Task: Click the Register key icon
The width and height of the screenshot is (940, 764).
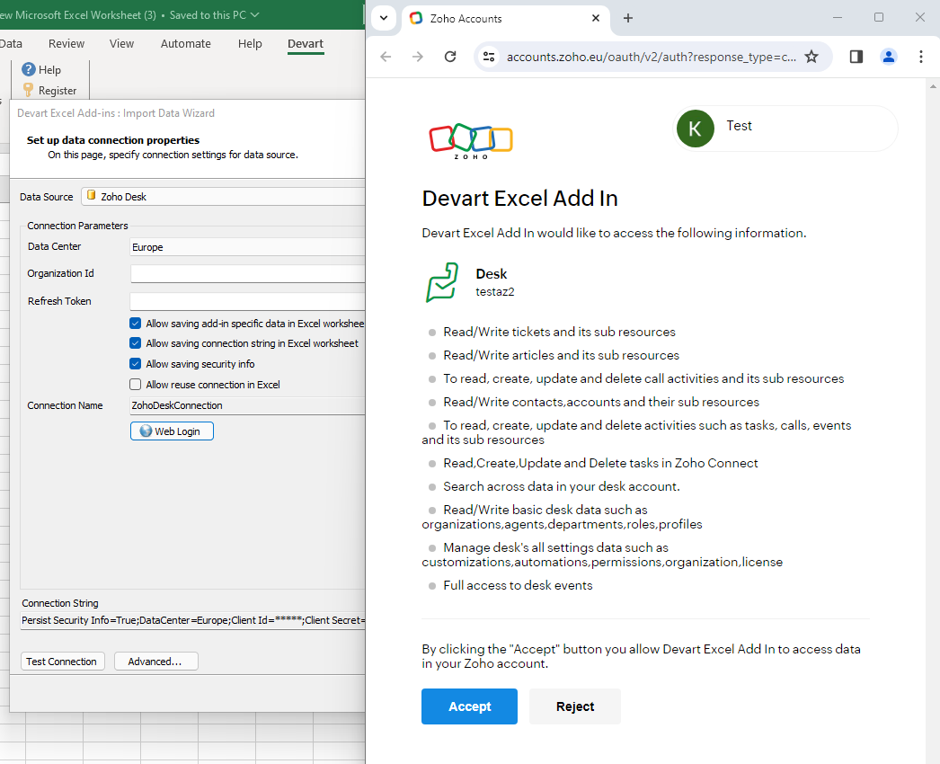Action: click(x=26, y=90)
